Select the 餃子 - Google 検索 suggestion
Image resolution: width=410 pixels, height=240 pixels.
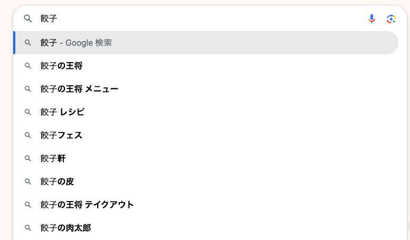(x=206, y=43)
